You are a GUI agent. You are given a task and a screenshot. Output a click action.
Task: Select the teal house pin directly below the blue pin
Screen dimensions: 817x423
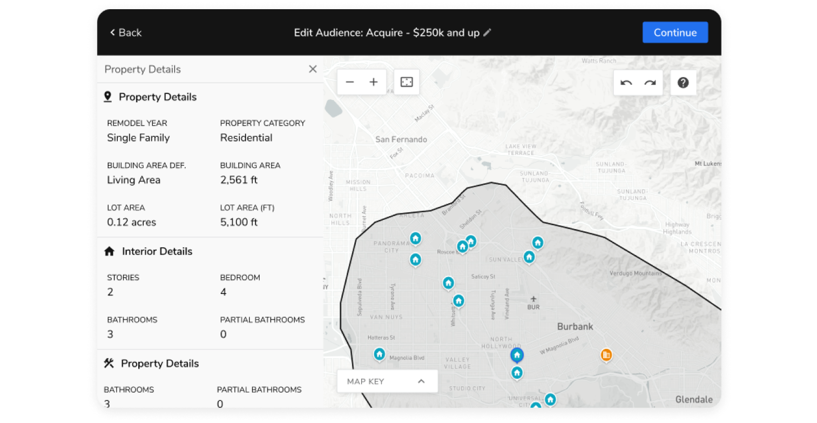point(517,373)
